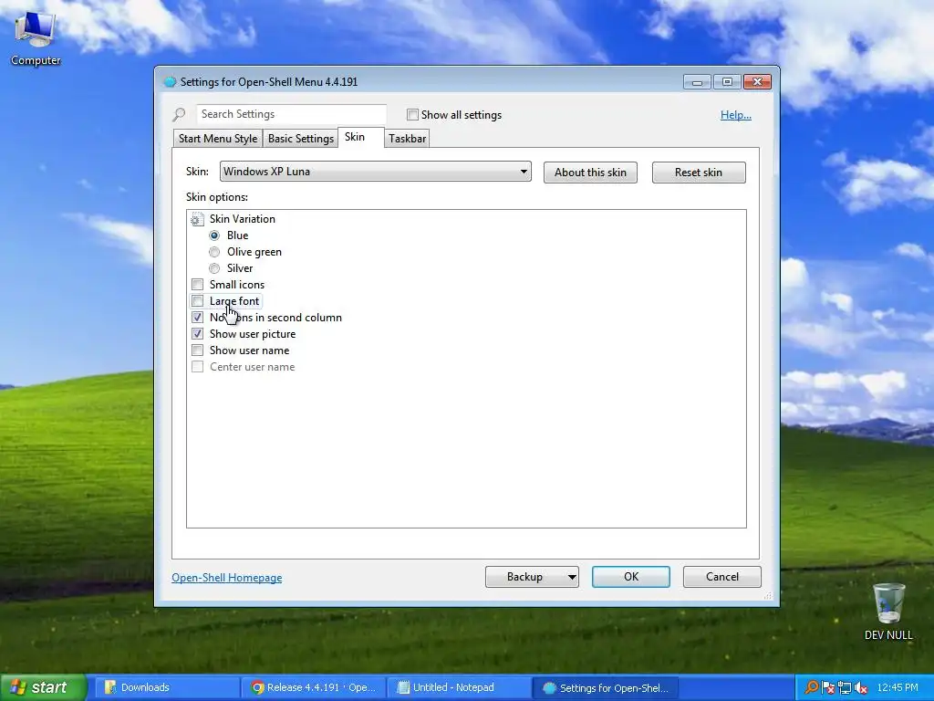Enable the Large font checkbox
The width and height of the screenshot is (934, 701).
tap(197, 301)
